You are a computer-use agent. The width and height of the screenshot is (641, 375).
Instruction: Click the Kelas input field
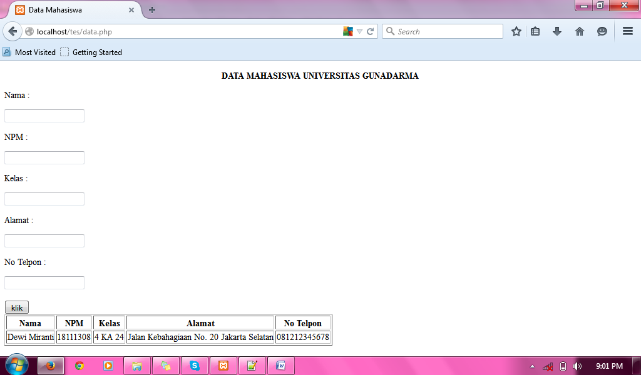pyautogui.click(x=44, y=199)
